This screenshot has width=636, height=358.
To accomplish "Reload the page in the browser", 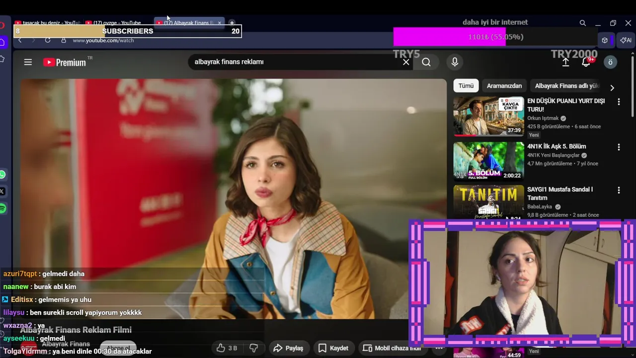I will tap(48, 40).
